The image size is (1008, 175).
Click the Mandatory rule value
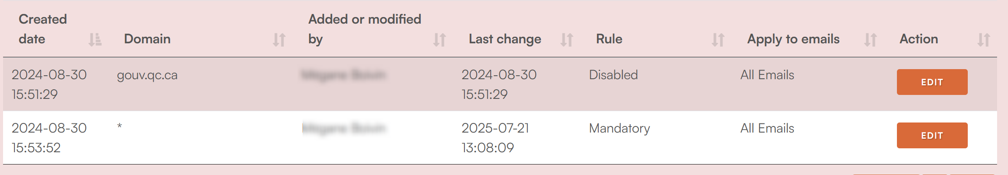pyautogui.click(x=620, y=128)
